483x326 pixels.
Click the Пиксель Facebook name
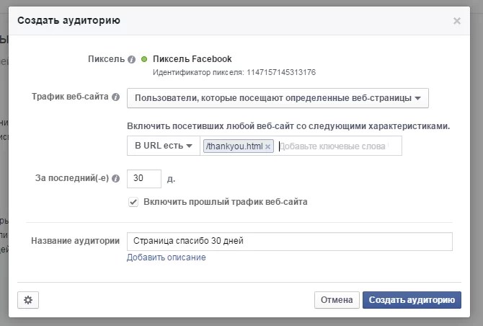(192, 59)
